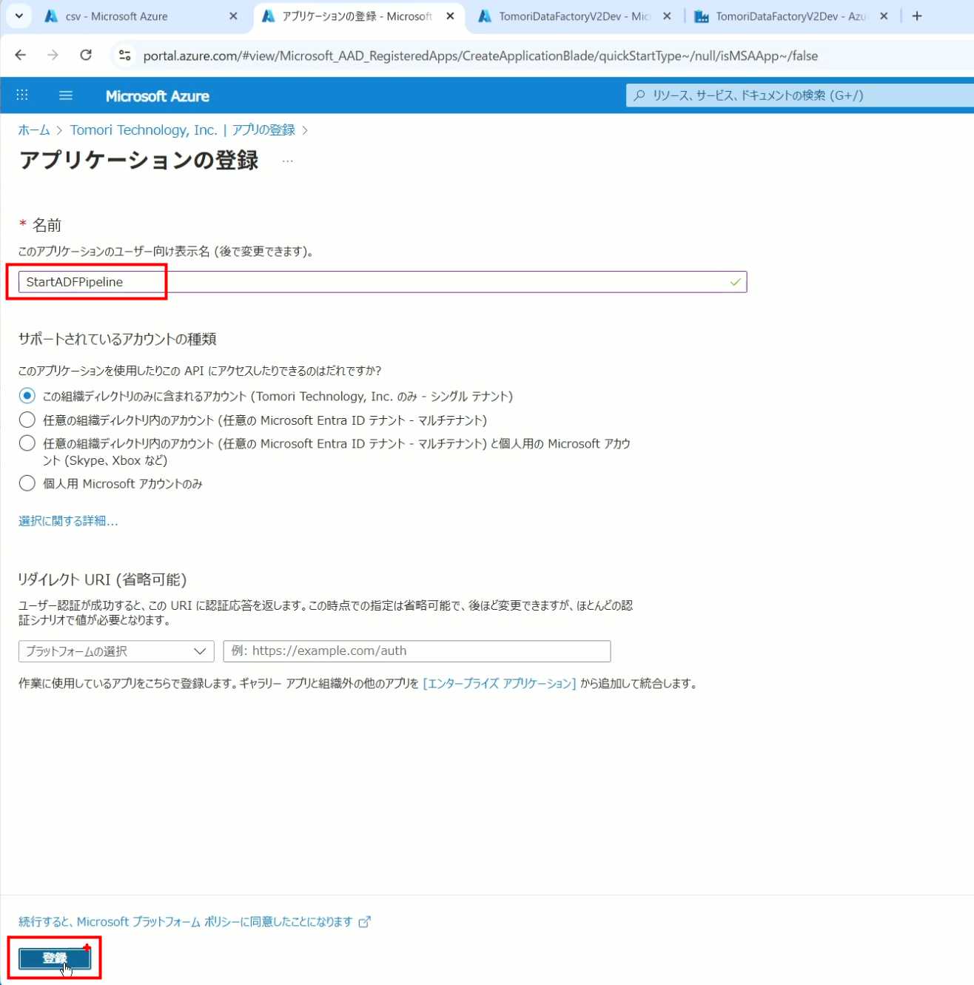Open ellipsis menu next to アプリケーションの登録 title
This screenshot has width=974, height=985.
pos(288,161)
